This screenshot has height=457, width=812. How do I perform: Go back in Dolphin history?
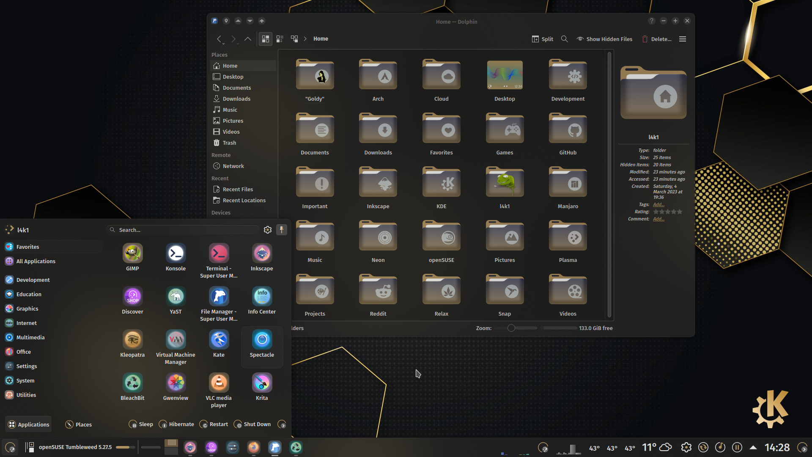click(x=219, y=39)
